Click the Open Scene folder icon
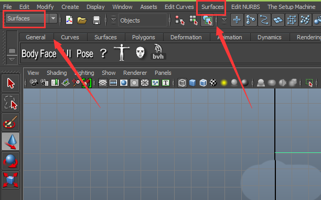Image resolution: width=321 pixels, height=200 pixels. point(82,20)
